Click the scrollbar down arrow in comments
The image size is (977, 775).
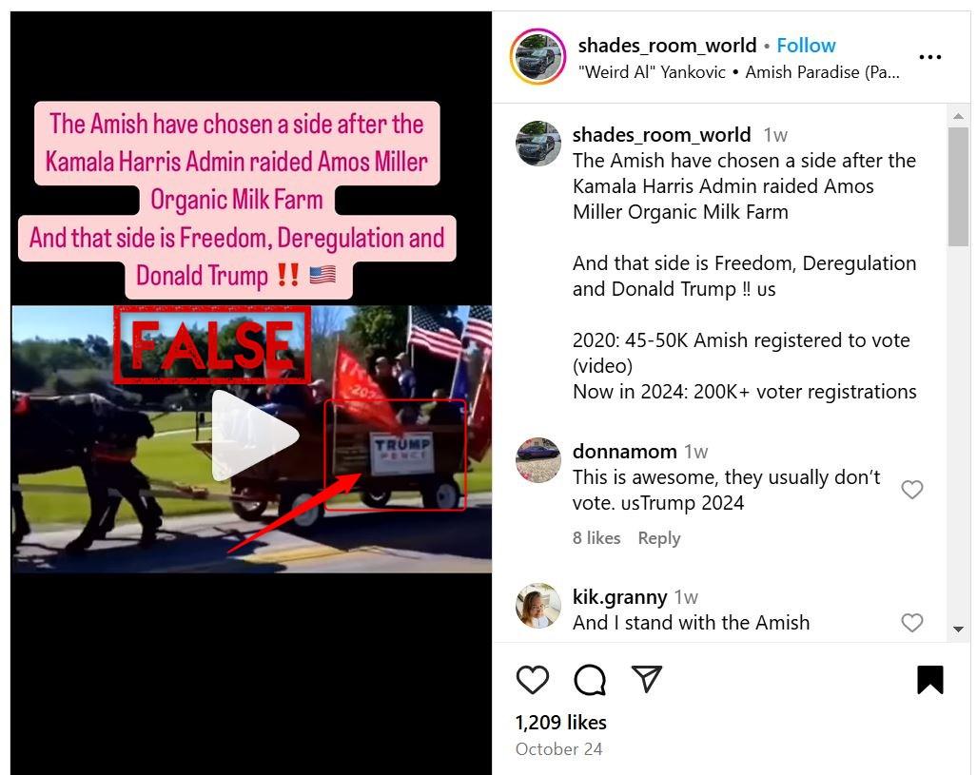[x=958, y=629]
